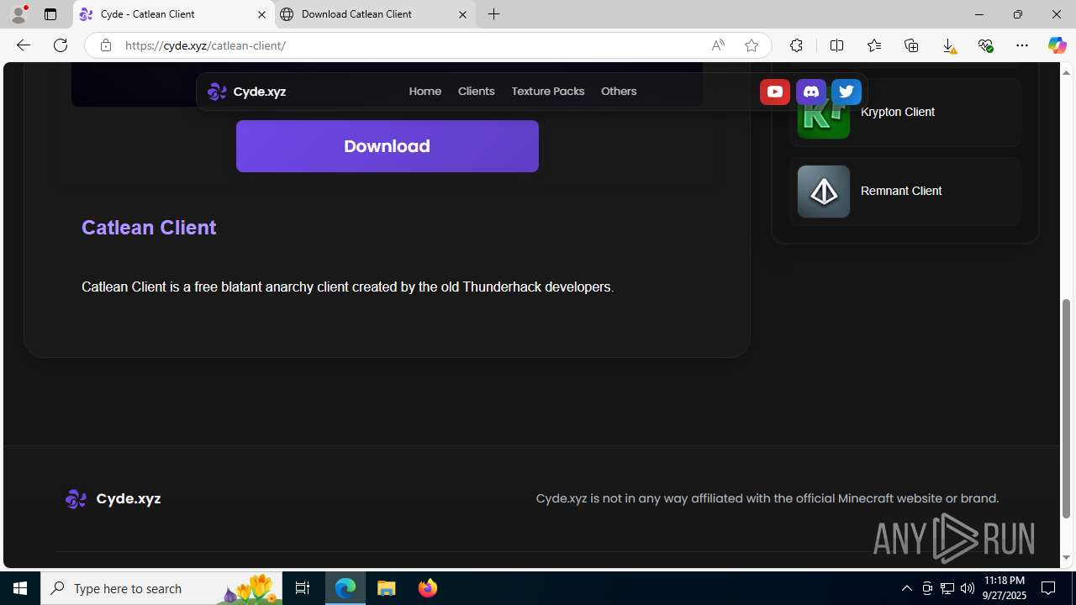
Task: Click the taskbar search box
Action: pyautogui.click(x=161, y=588)
